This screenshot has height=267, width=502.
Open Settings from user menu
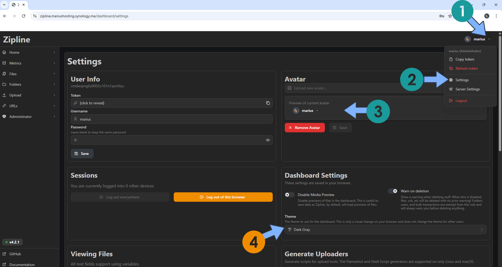471,80
